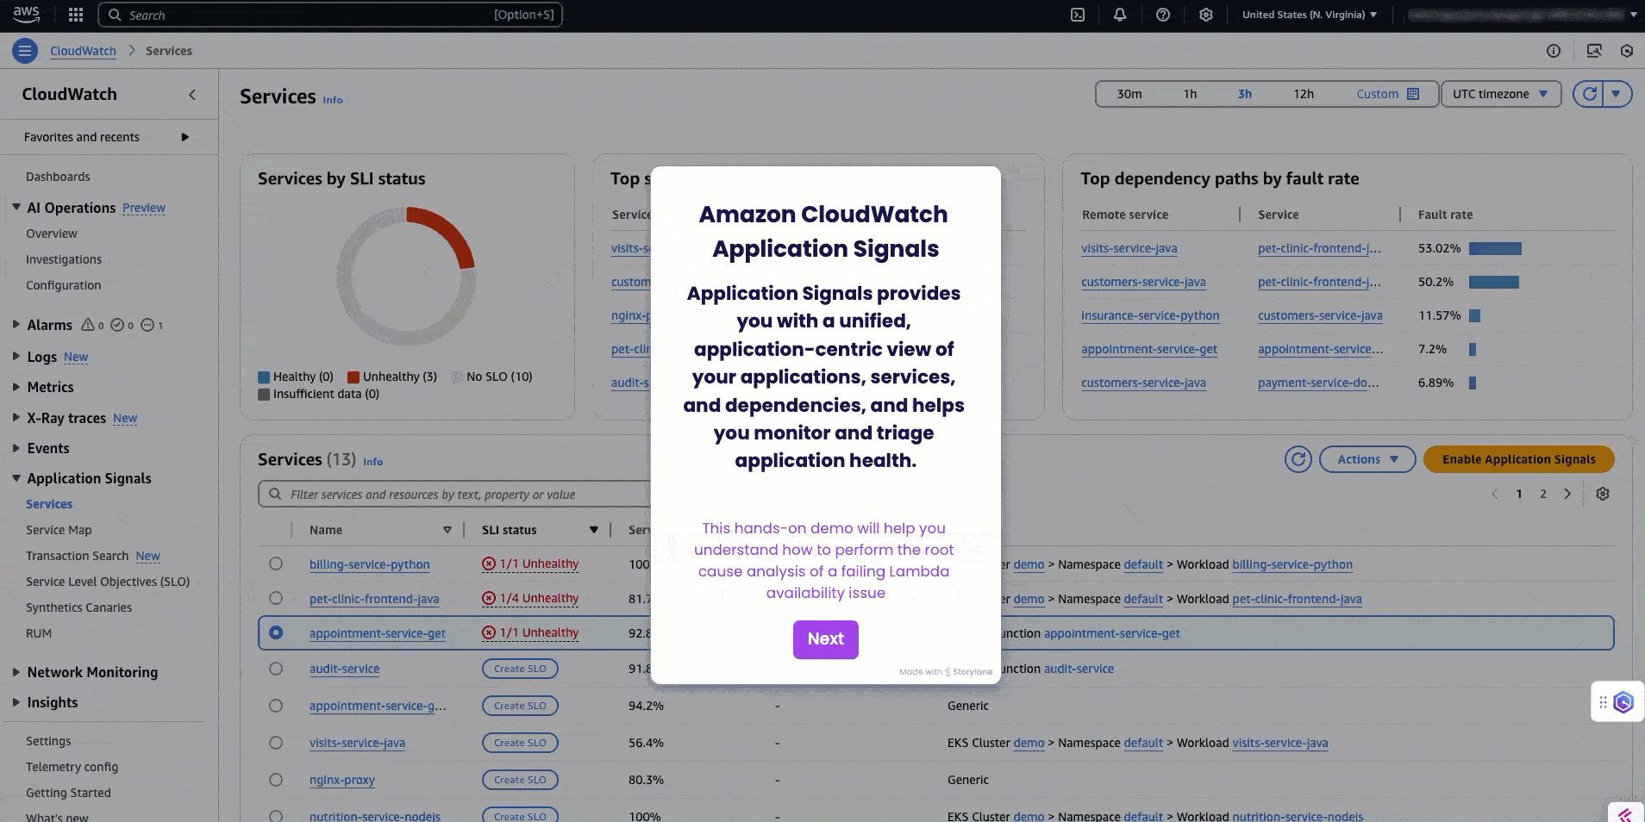Expand the Alarms section

click(16, 325)
